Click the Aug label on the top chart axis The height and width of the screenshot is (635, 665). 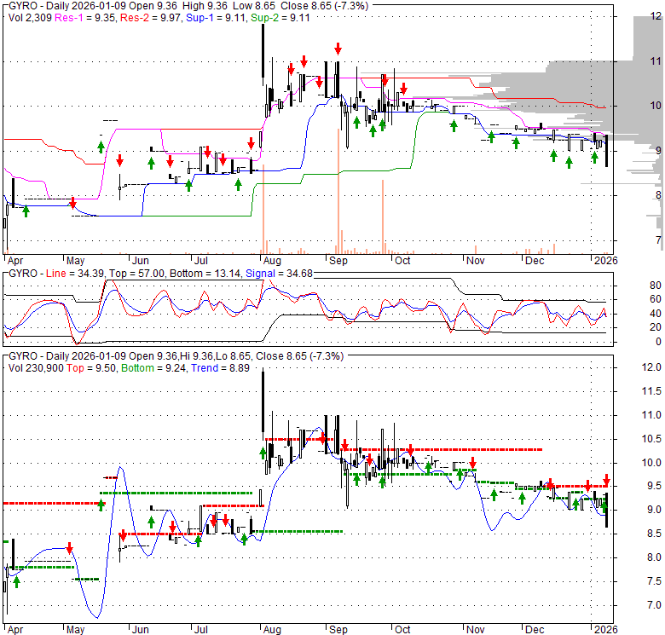click(272, 263)
